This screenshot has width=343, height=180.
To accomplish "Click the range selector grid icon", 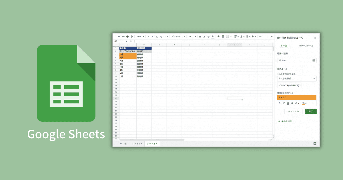I will tap(314, 61).
